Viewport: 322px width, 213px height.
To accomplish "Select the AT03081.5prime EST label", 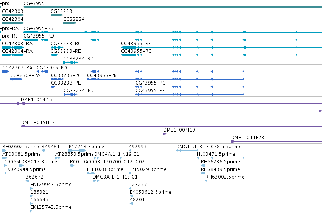I will coord(22,154).
